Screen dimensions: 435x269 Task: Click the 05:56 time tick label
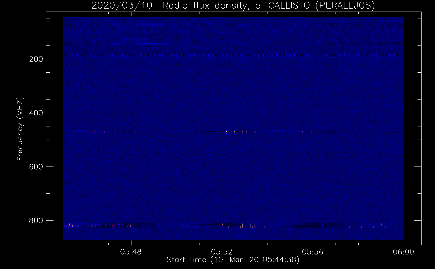[x=313, y=252]
